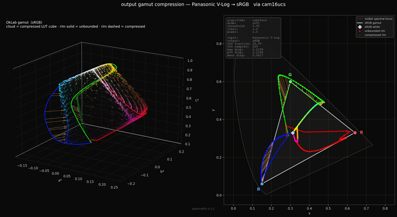Click the 'algorithm: cam16ucs' info line

pyautogui.click(x=247, y=20)
